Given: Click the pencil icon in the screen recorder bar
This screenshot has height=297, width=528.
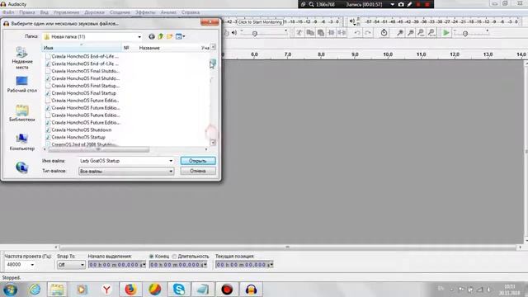Looking at the screenshot, I should [x=409, y=4].
